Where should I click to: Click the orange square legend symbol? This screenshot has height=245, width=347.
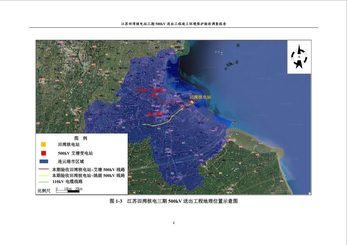(x=43, y=144)
